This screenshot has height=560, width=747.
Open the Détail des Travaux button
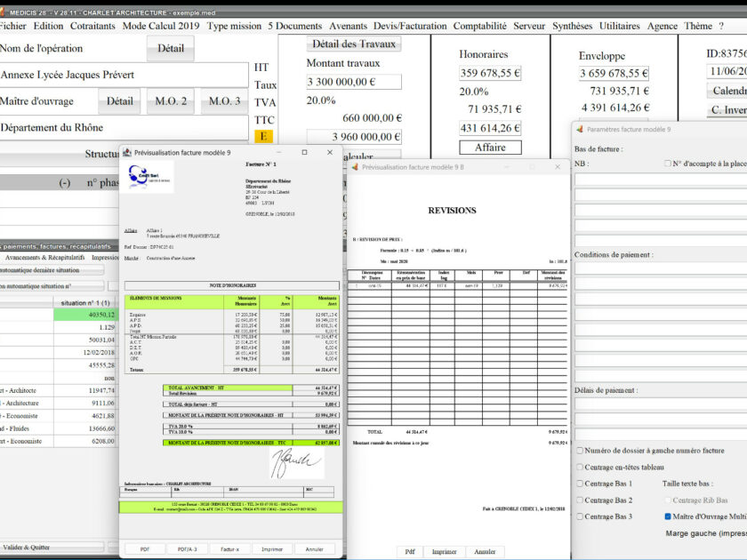click(x=354, y=44)
